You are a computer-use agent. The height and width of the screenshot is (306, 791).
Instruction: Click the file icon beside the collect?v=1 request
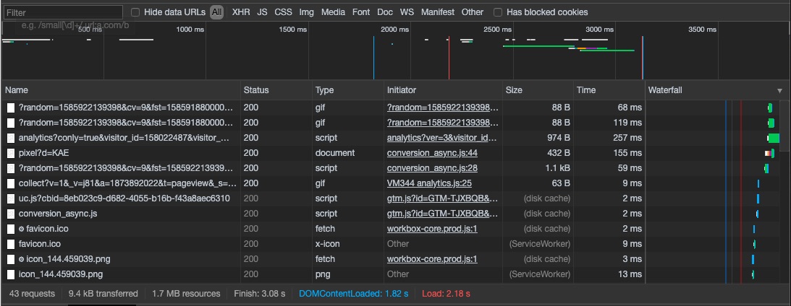click(11, 183)
